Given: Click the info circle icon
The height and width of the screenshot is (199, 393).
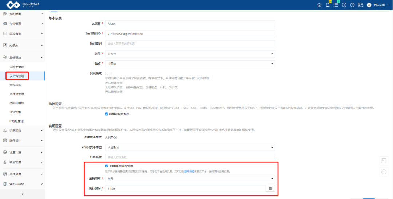Looking at the screenshot, I should point(344,5).
